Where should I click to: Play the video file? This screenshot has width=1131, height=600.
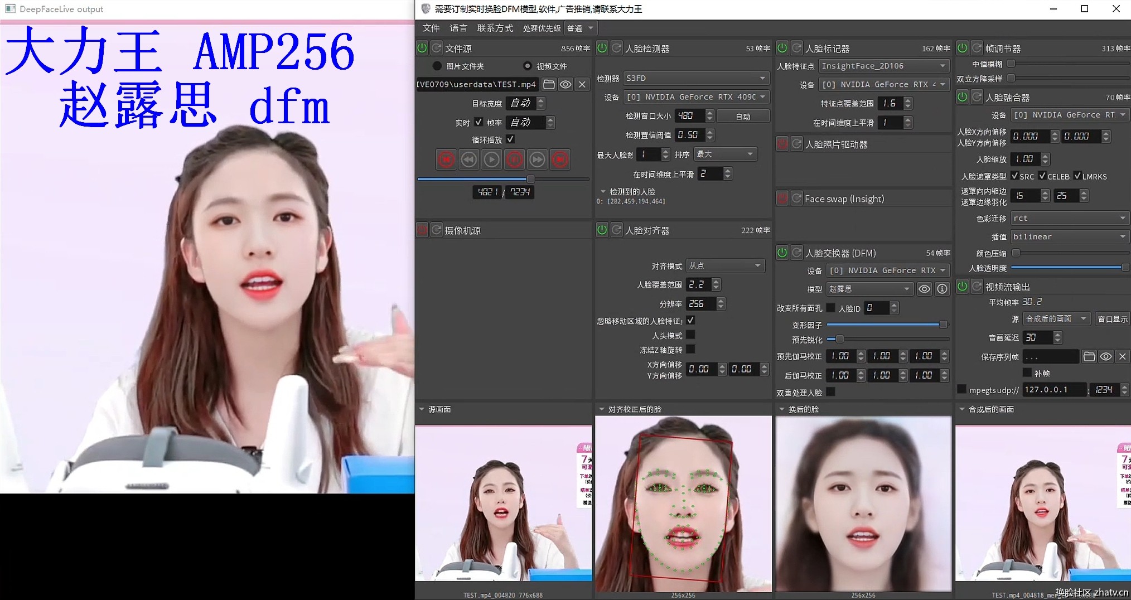[x=491, y=159]
